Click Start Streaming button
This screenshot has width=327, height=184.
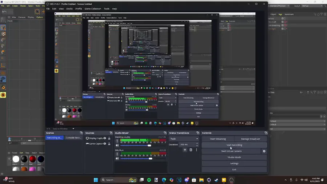(218, 139)
